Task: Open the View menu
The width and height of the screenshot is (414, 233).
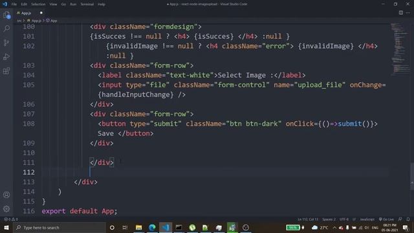Action: coord(53,4)
